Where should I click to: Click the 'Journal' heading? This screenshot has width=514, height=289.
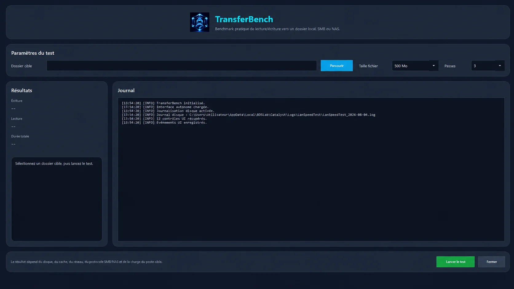(126, 90)
